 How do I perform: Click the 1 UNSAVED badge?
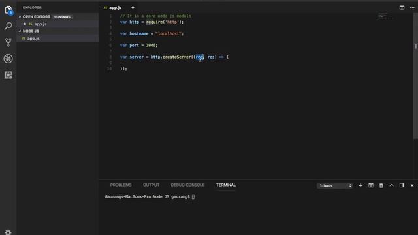tap(63, 17)
